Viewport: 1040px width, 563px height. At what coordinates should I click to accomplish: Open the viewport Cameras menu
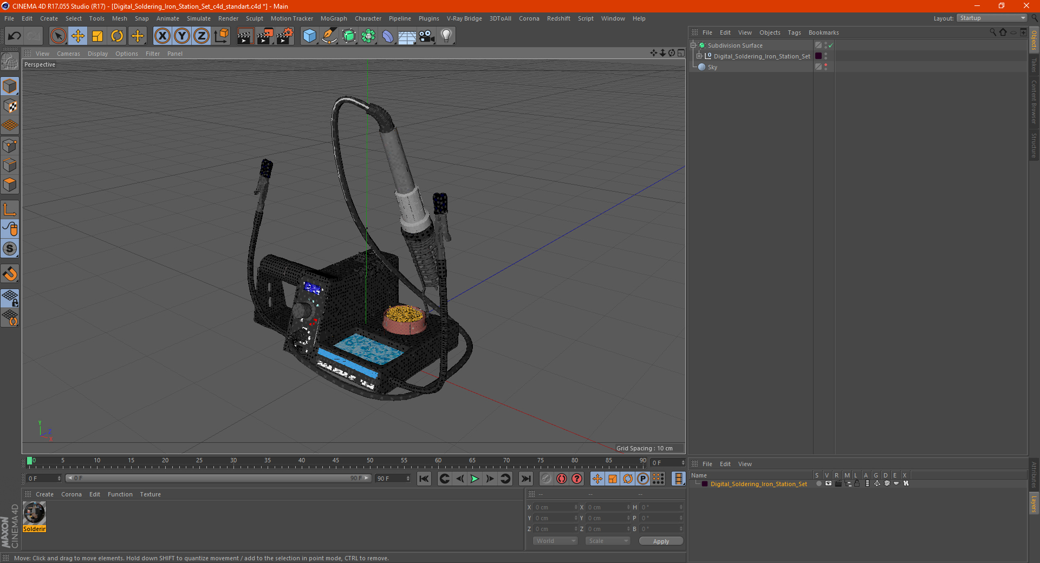(x=68, y=54)
